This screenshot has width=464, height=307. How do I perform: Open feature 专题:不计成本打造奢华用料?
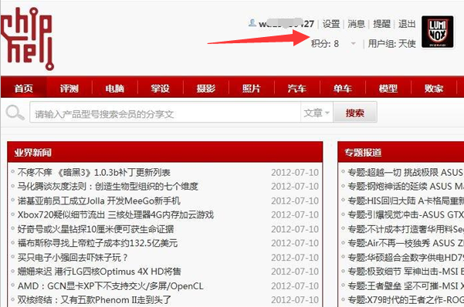point(405,229)
